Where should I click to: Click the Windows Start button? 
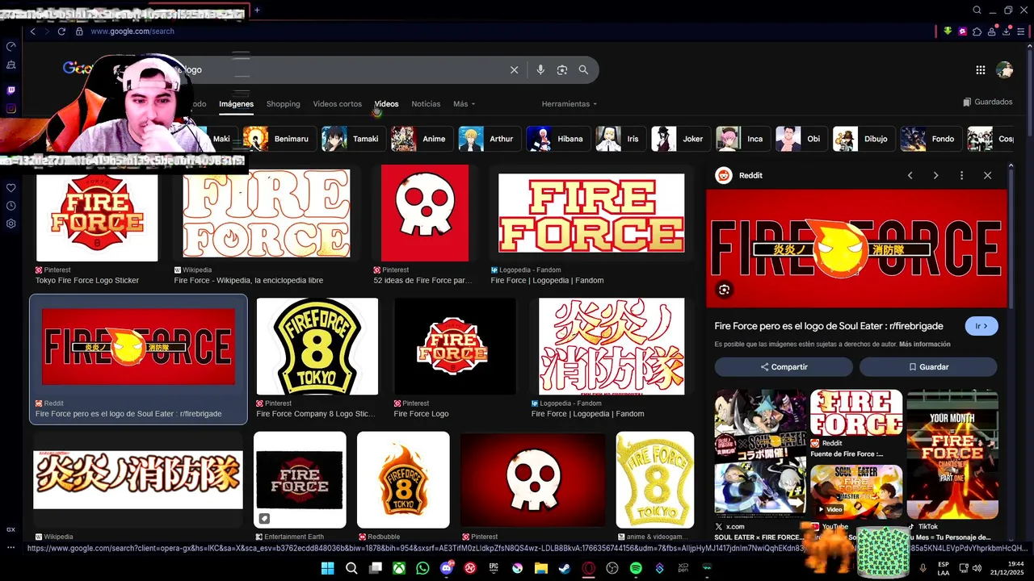pyautogui.click(x=327, y=568)
